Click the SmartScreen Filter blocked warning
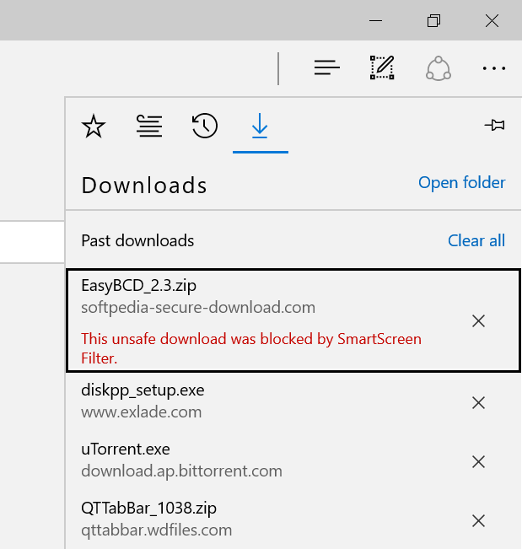The image size is (522, 549). [x=251, y=349]
